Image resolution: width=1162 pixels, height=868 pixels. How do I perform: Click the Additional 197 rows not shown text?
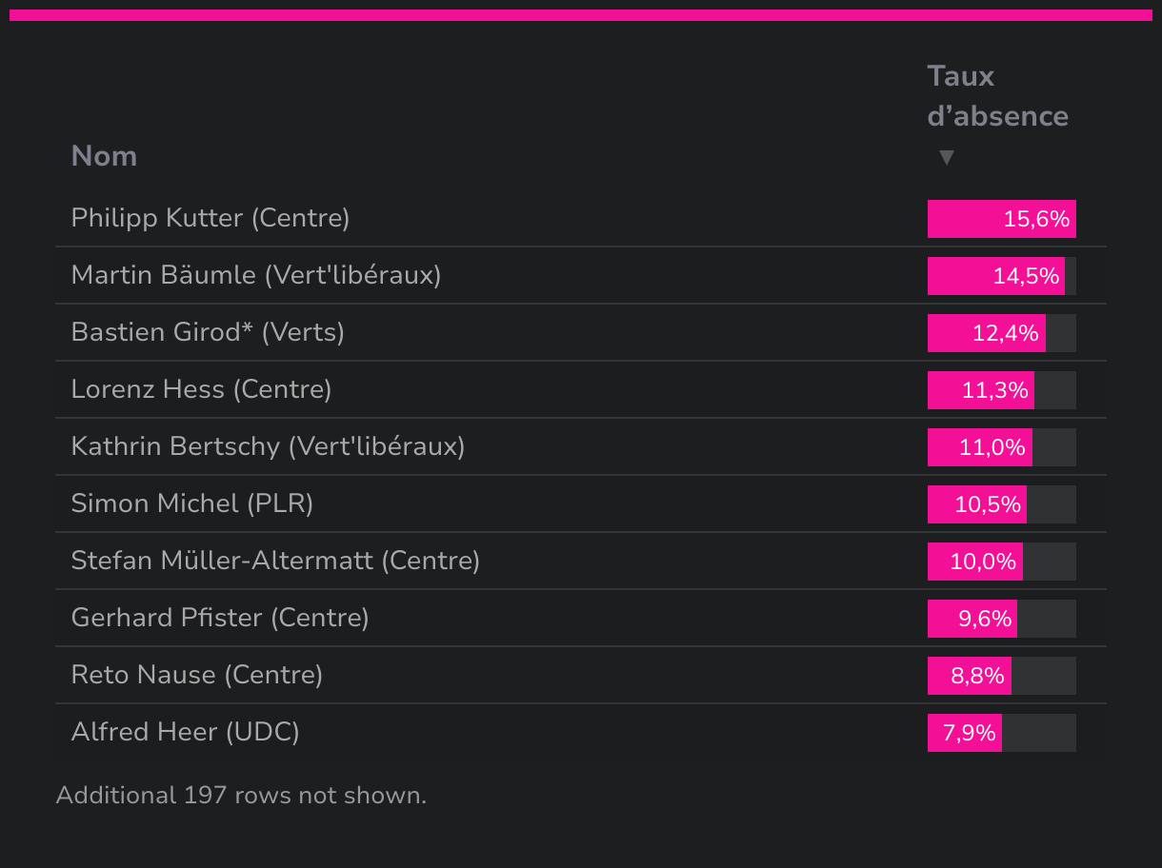241,795
